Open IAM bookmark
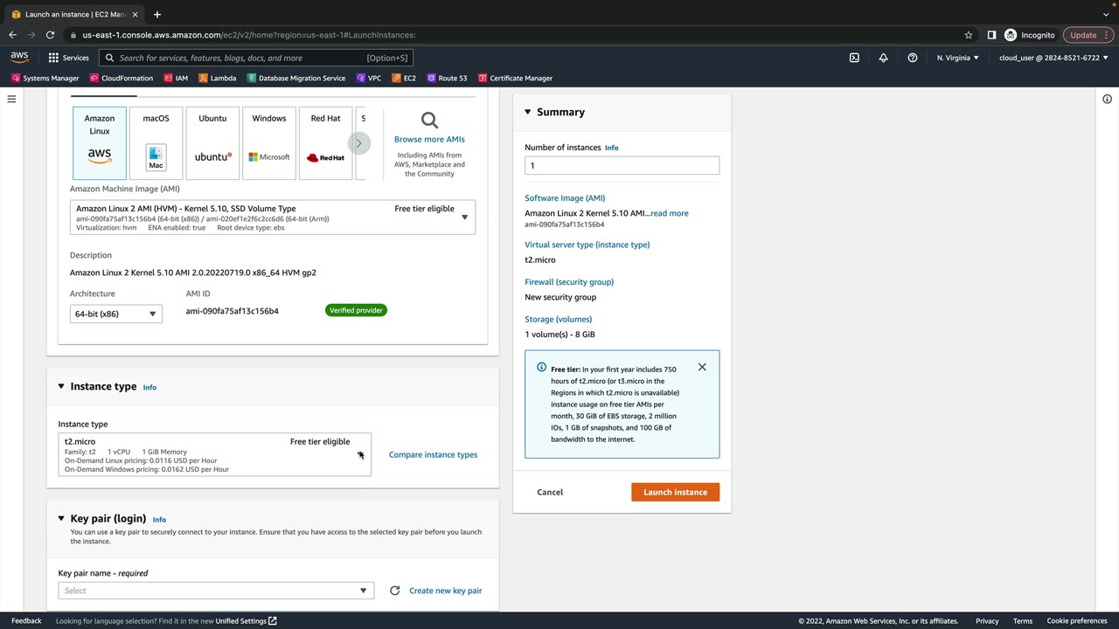The height and width of the screenshot is (629, 1119). click(176, 78)
